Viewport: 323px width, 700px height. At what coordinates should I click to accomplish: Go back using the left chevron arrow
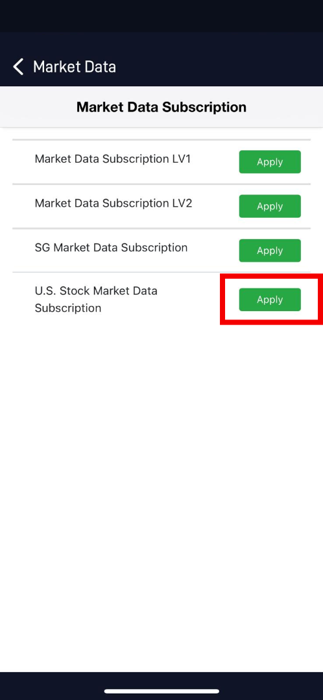click(x=18, y=67)
